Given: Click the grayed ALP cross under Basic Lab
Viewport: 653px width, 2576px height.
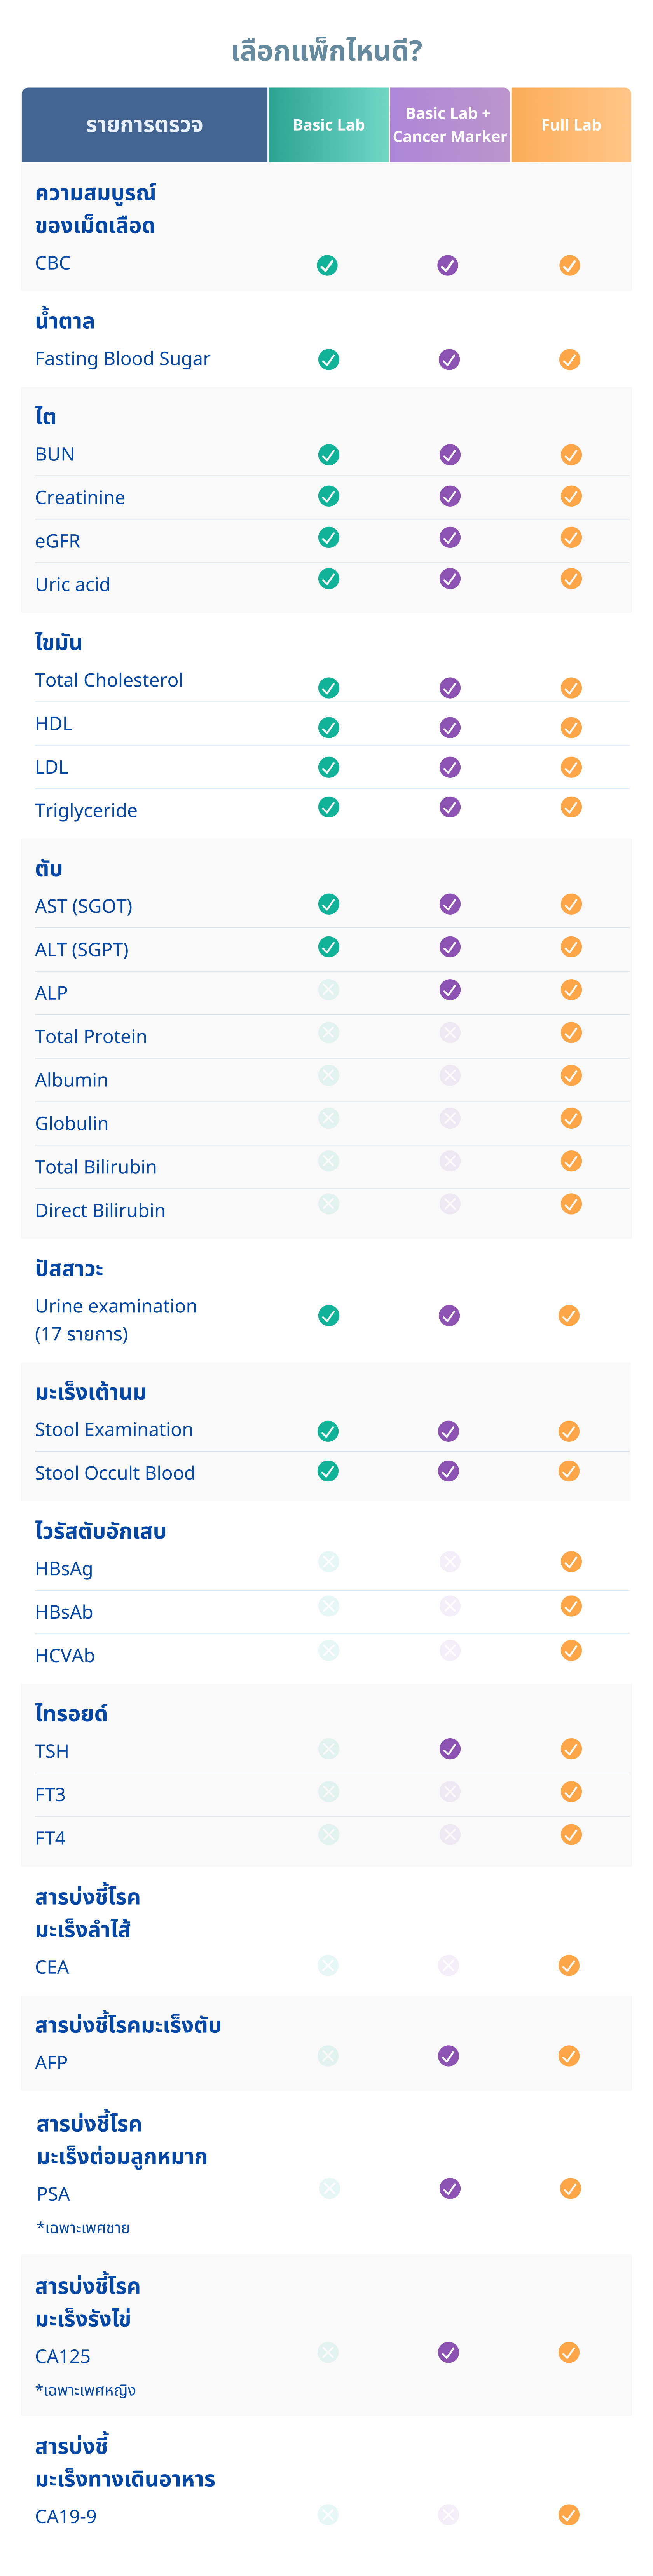Looking at the screenshot, I should (x=328, y=990).
